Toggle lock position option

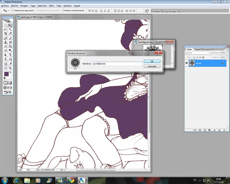click(x=200, y=57)
